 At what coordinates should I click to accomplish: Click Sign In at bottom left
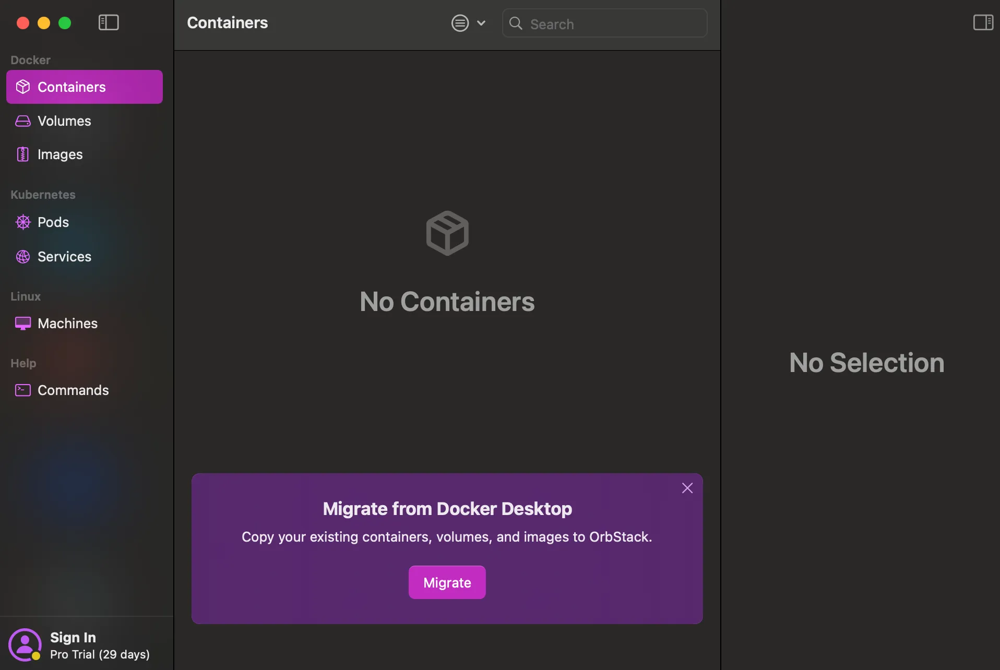(x=73, y=638)
